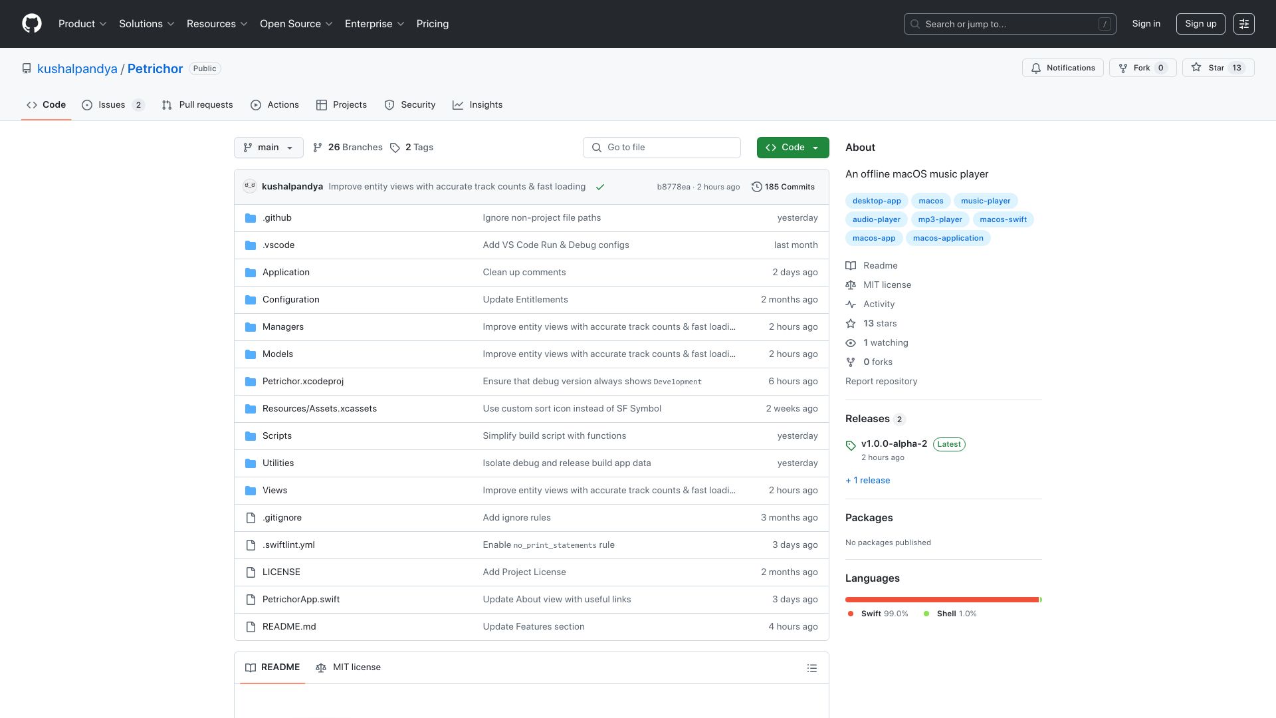Open the main branch selector dropdown

click(268, 148)
